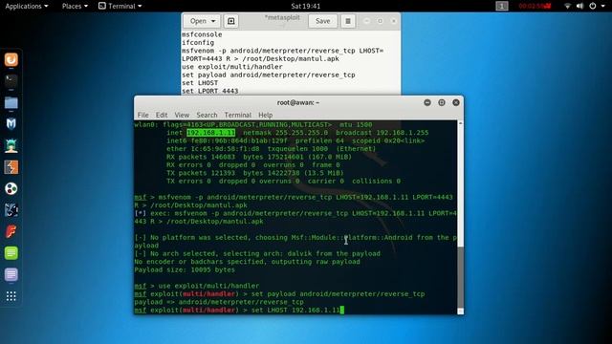Click the red screen recording timer indicator
The height and width of the screenshot is (344, 612).
pyautogui.click(x=535, y=6)
